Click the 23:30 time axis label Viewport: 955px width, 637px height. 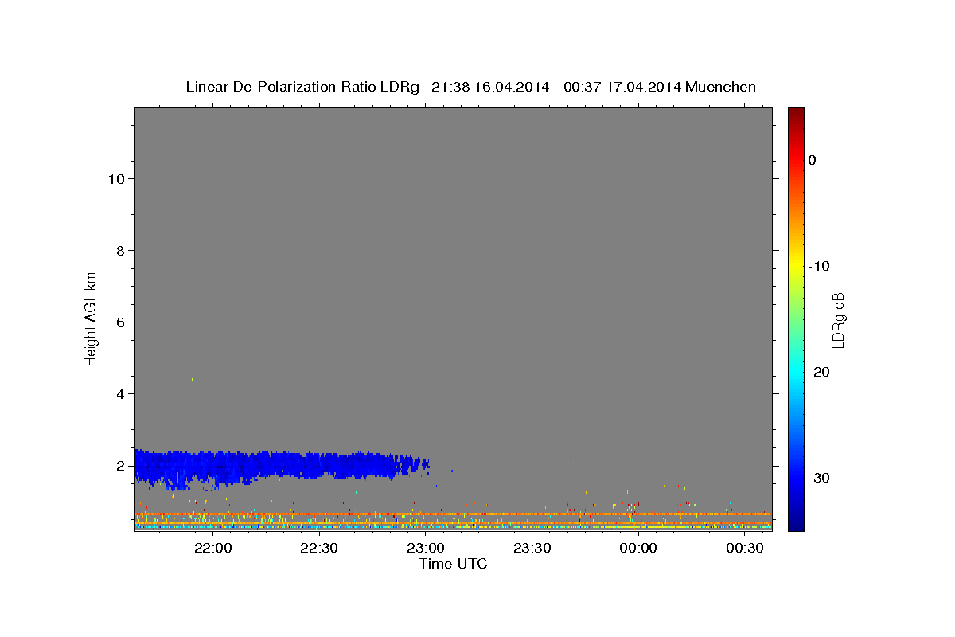click(x=532, y=548)
